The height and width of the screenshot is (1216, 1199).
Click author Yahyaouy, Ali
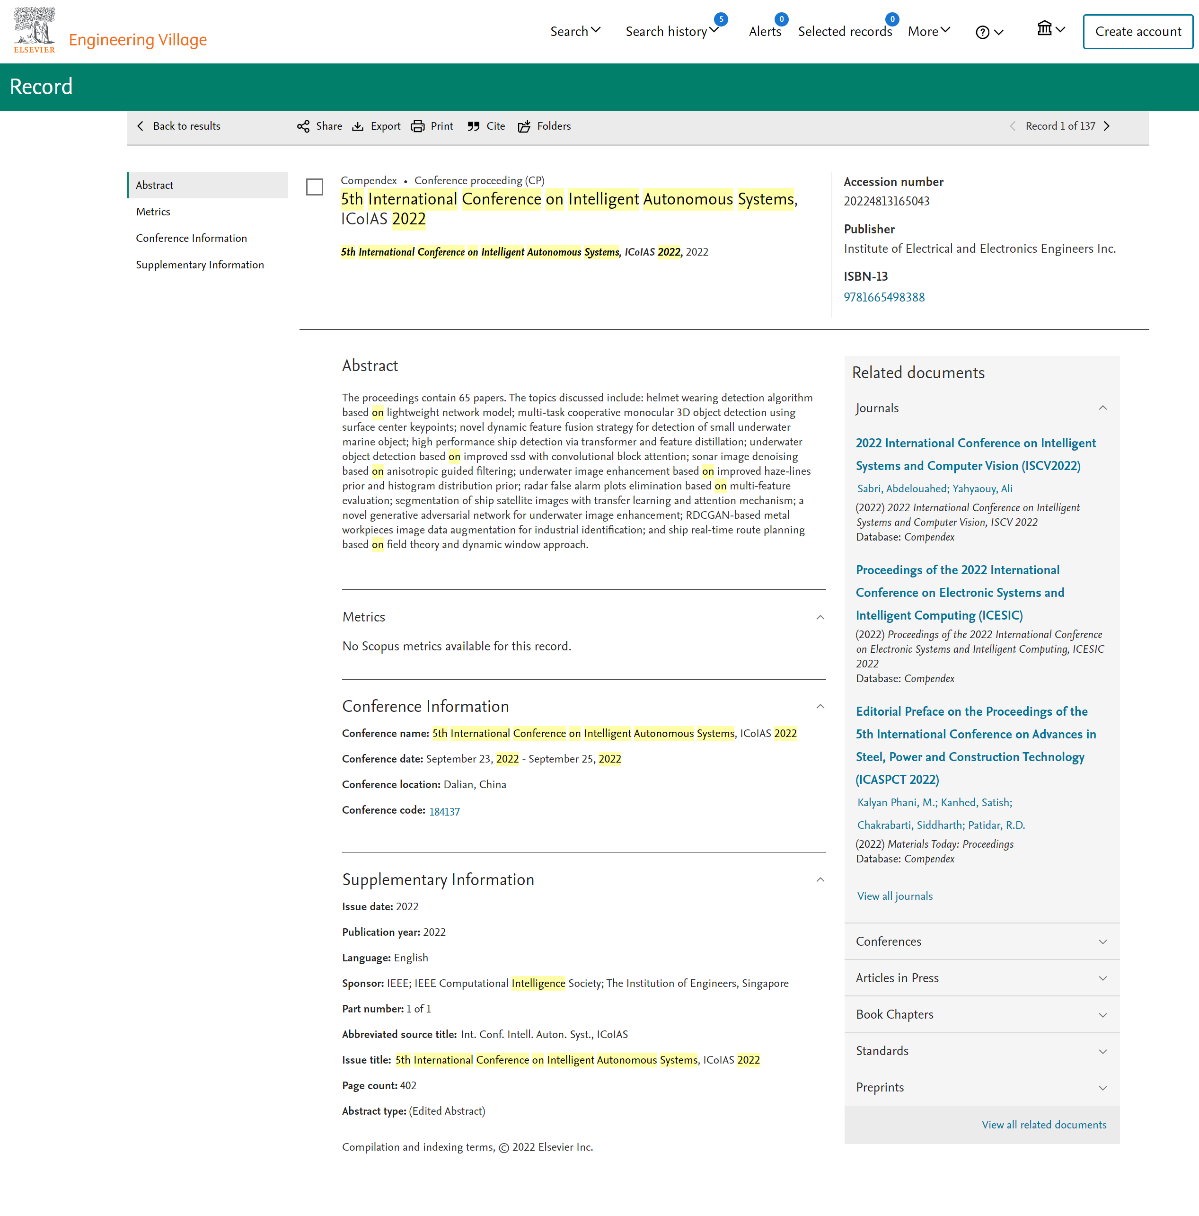[982, 488]
